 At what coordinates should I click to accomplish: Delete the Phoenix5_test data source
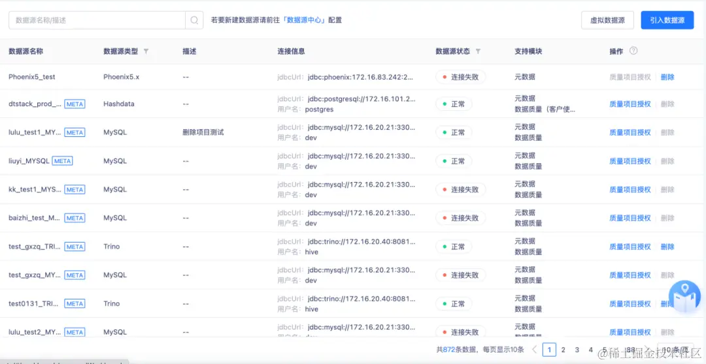[667, 77]
